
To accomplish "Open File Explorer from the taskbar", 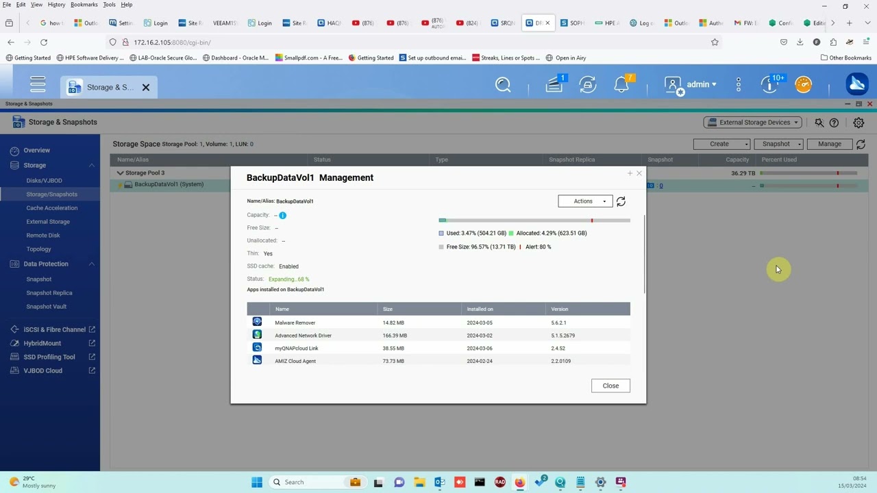I will (419, 482).
